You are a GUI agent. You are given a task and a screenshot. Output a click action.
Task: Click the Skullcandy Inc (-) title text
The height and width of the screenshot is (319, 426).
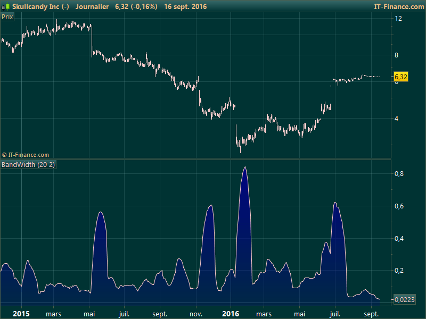[x=40, y=6]
